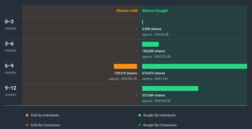Click the approx. UK£20.0k value
This screenshot has width=252, height=129.
(155, 34)
